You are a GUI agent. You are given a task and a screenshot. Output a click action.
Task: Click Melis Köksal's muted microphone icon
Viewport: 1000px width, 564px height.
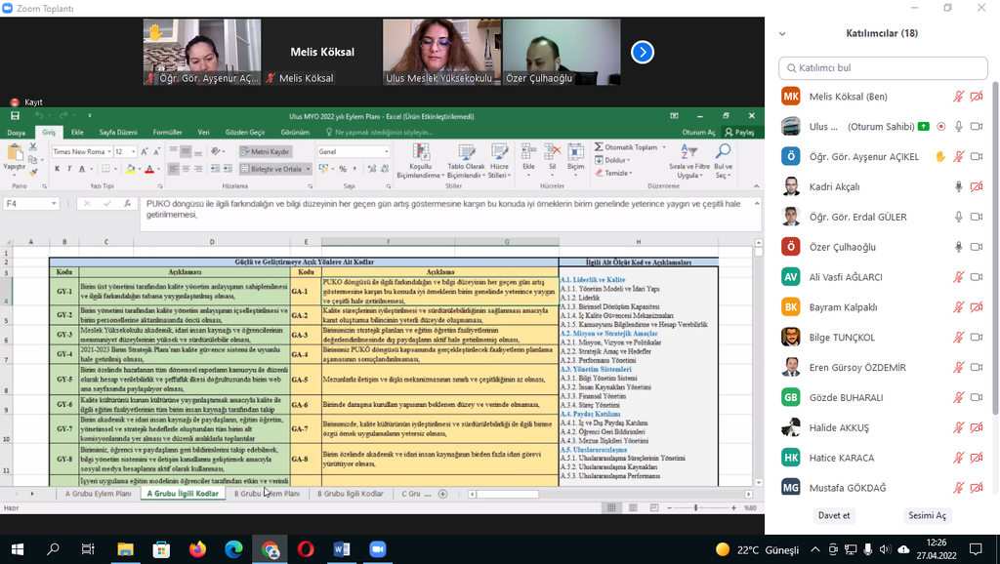[x=959, y=96]
